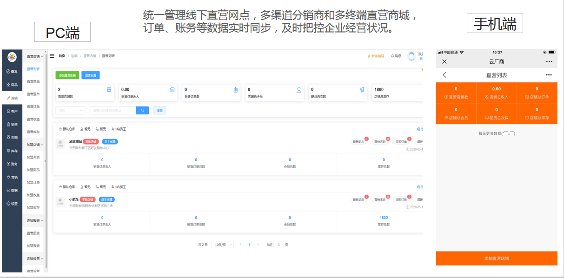
Task: Click the delivery icon on 配货总次数 card
Action: tap(362, 90)
